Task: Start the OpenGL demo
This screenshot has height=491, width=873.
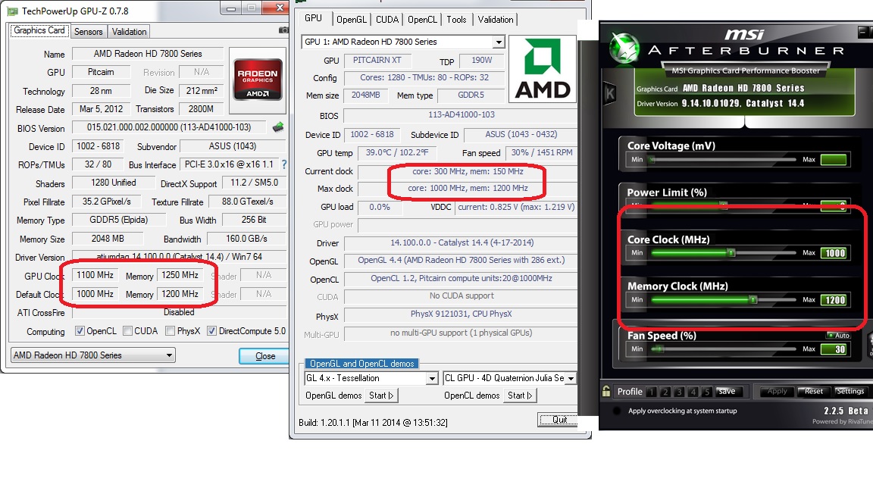Action: point(381,396)
